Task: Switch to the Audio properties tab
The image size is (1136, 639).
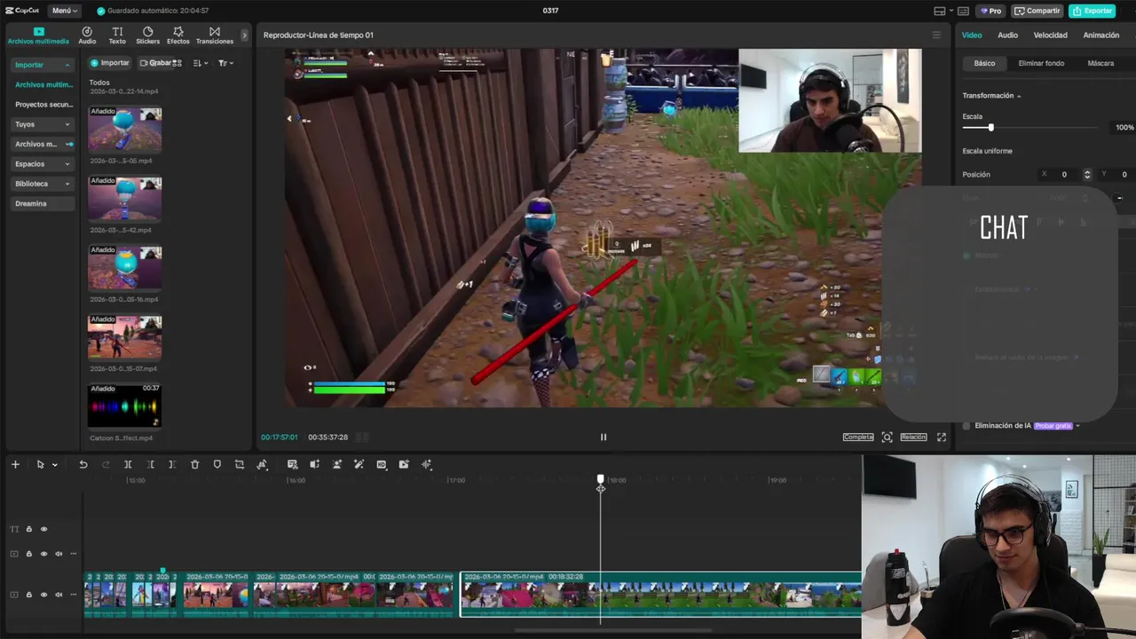Action: click(1007, 35)
